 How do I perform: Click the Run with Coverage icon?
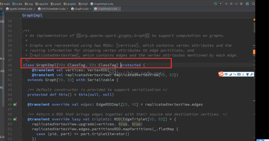(x=236, y=4)
